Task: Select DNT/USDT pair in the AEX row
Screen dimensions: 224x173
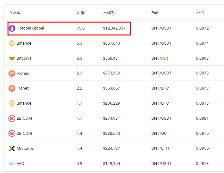Action: (x=161, y=164)
